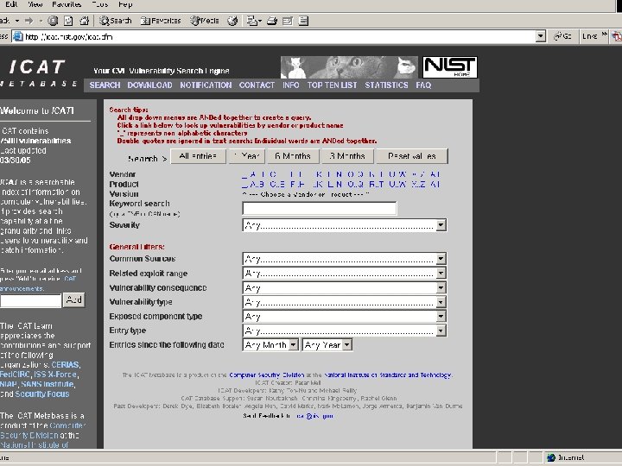Click the email address field in sidebar
The width and height of the screenshot is (622, 466).
tap(30, 300)
